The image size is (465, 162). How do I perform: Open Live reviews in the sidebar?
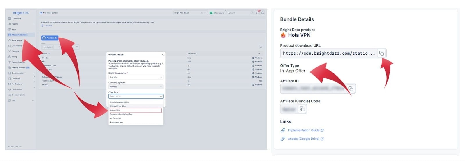tap(17, 46)
